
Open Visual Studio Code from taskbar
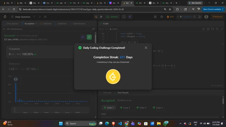[120, 124]
